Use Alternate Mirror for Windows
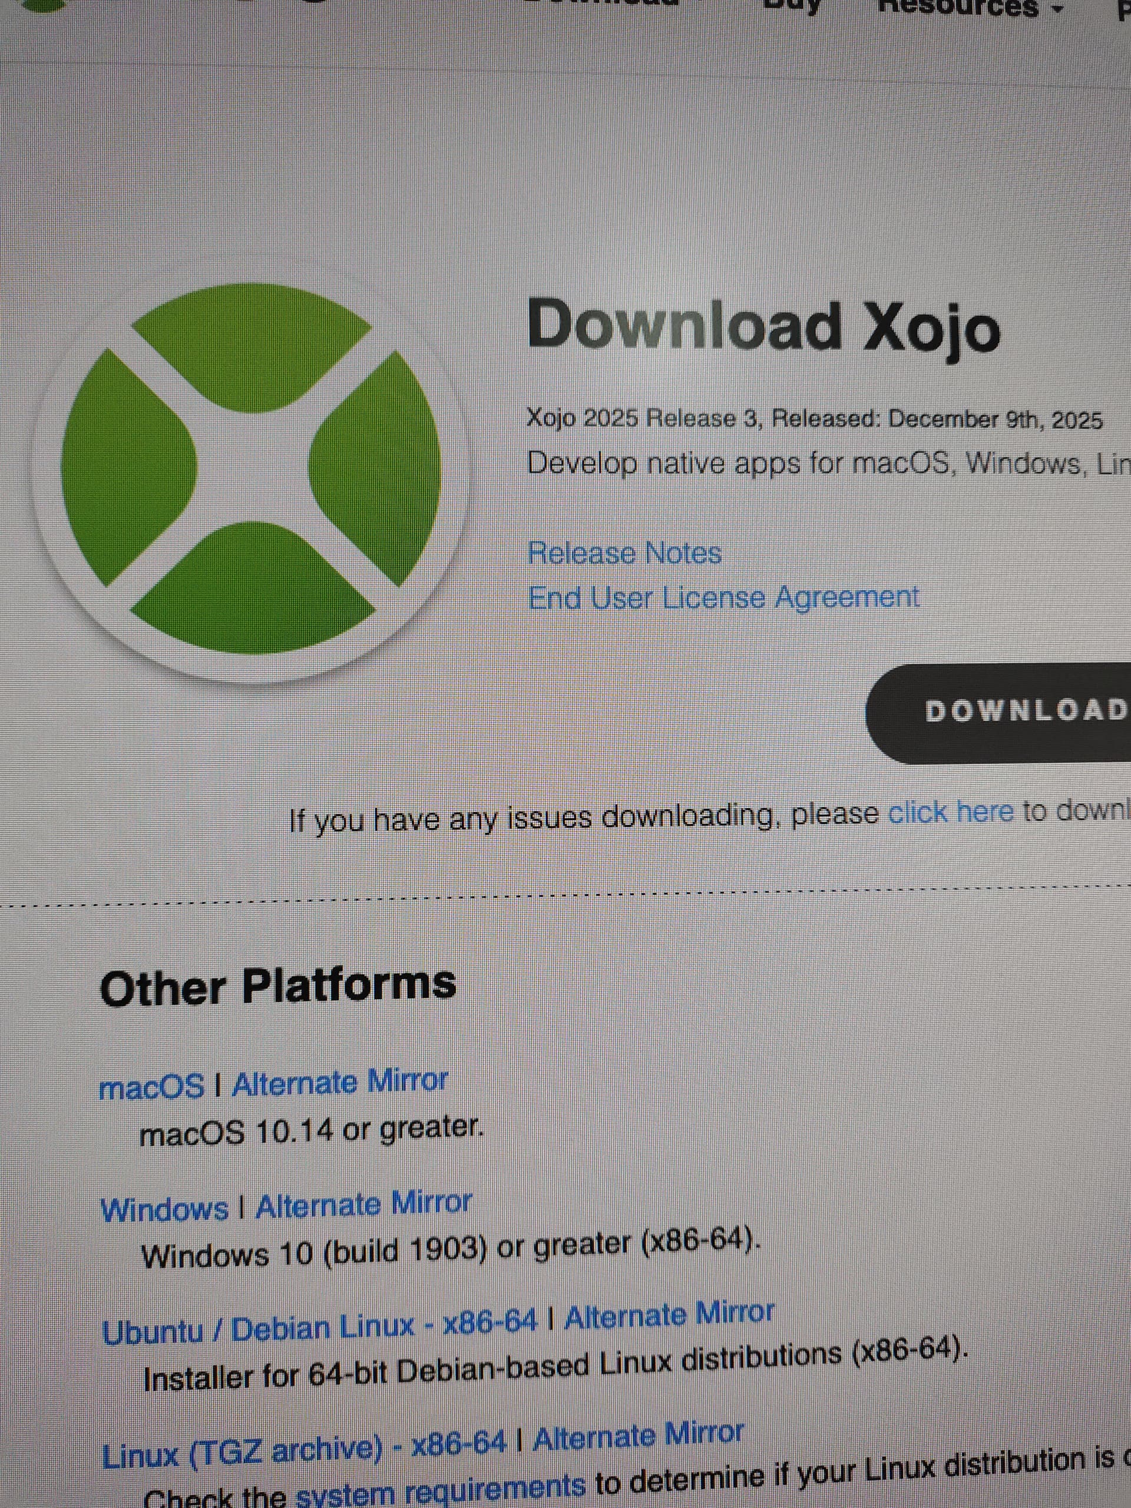 pyautogui.click(x=363, y=1205)
